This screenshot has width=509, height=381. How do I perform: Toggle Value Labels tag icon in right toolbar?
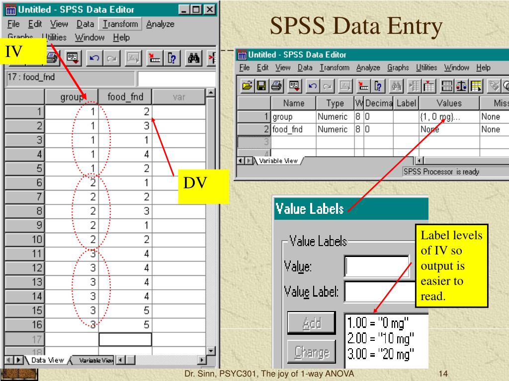pos(495,86)
